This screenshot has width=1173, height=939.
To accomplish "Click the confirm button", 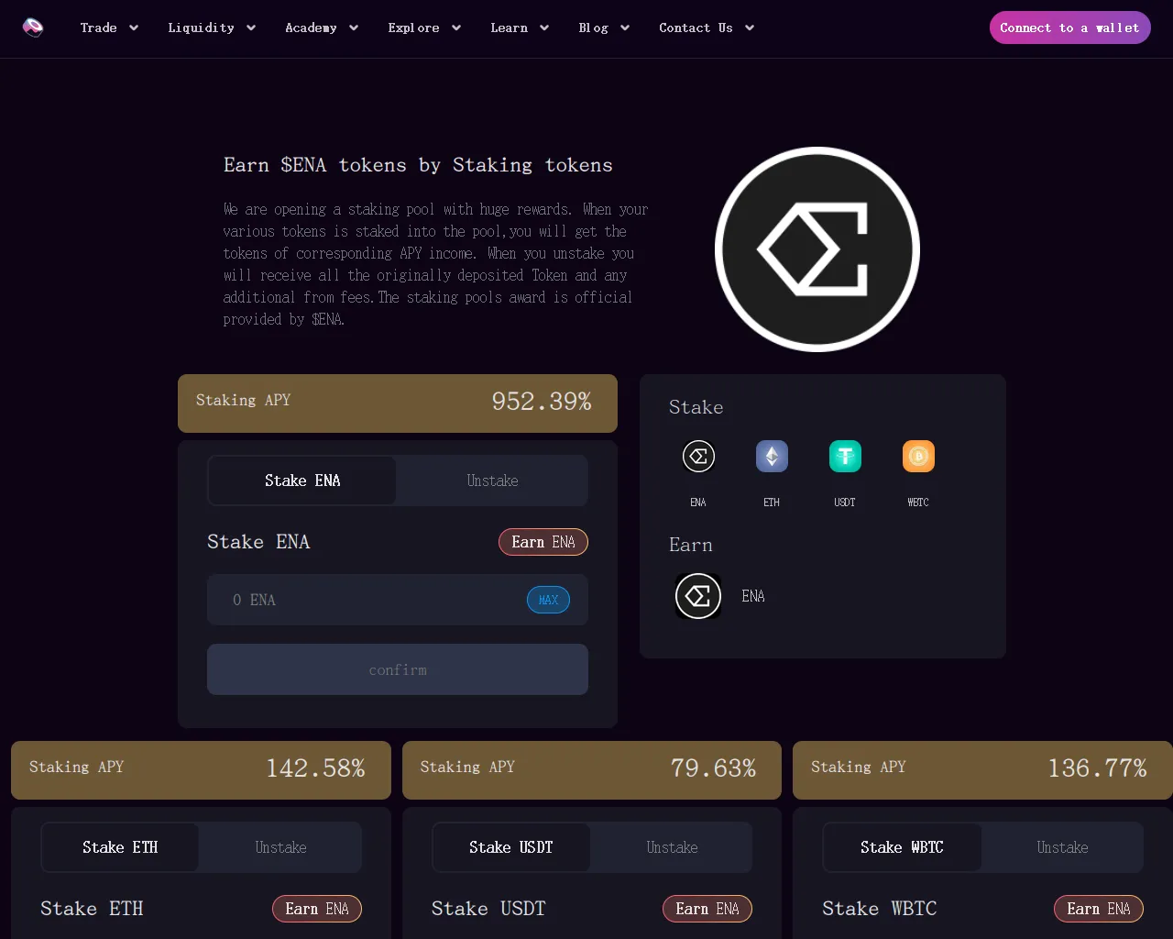I will (x=398, y=669).
